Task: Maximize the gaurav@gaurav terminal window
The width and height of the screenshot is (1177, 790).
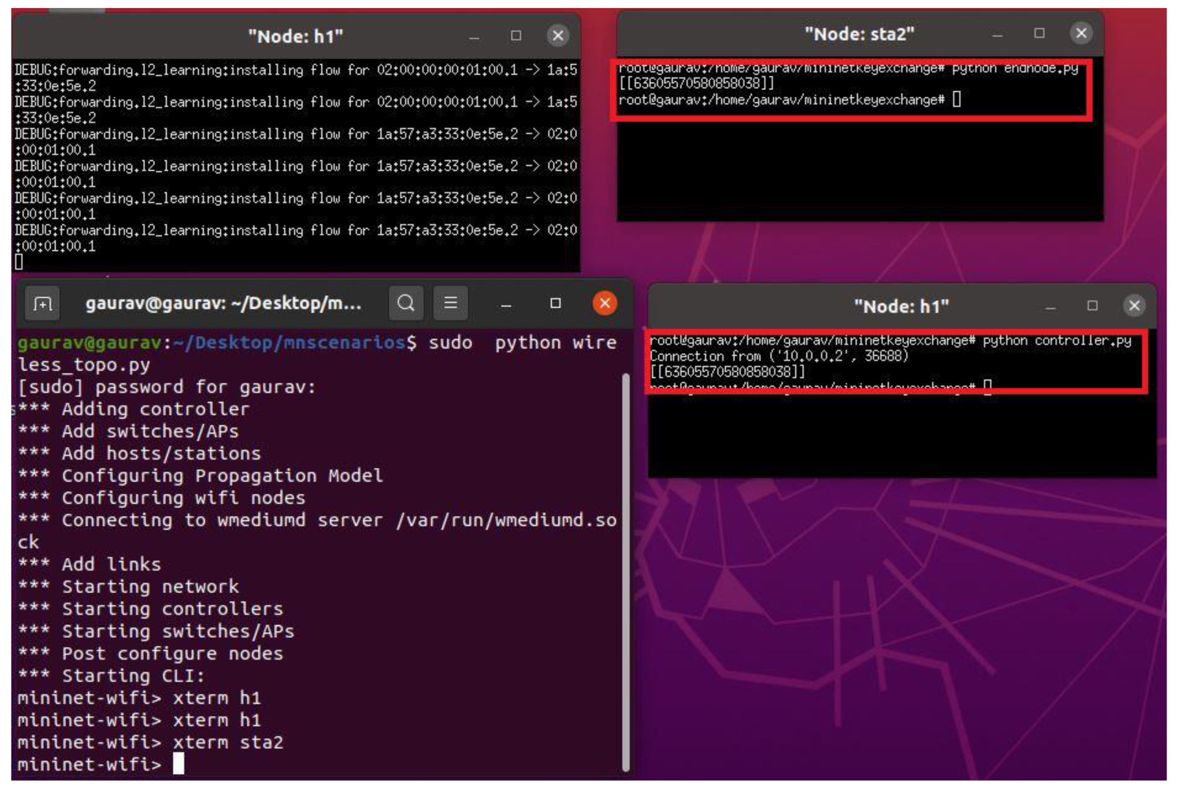Action: [x=555, y=303]
